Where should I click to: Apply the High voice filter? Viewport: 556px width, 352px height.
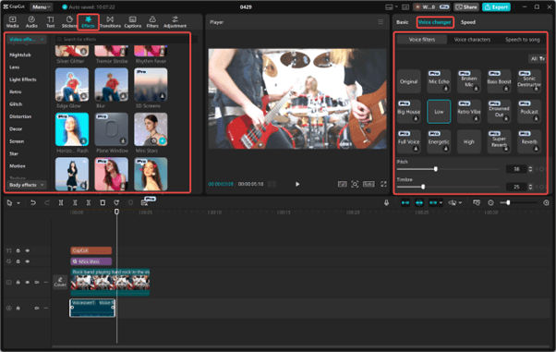coord(469,141)
